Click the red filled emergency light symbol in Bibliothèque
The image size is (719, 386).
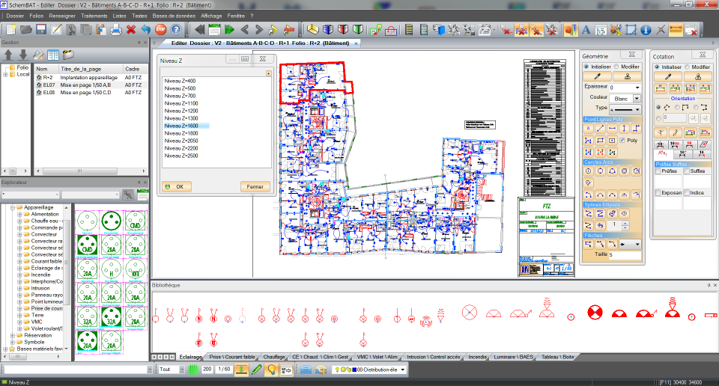click(595, 313)
